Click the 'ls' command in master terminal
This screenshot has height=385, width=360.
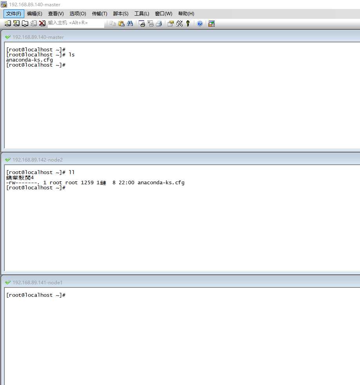[71, 55]
